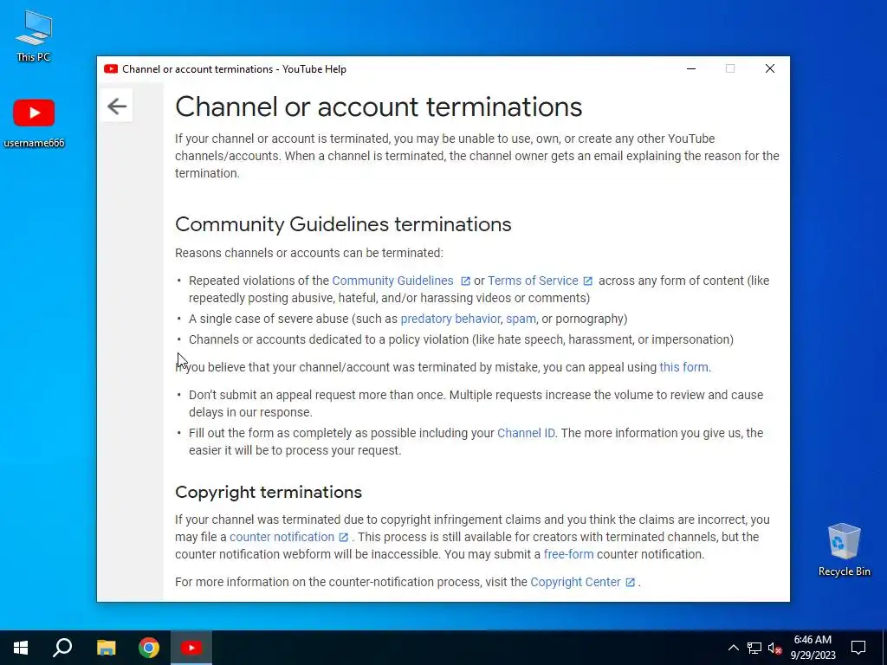887x665 pixels.
Task: Click the 'Copyright terminations' heading
Action: [269, 492]
